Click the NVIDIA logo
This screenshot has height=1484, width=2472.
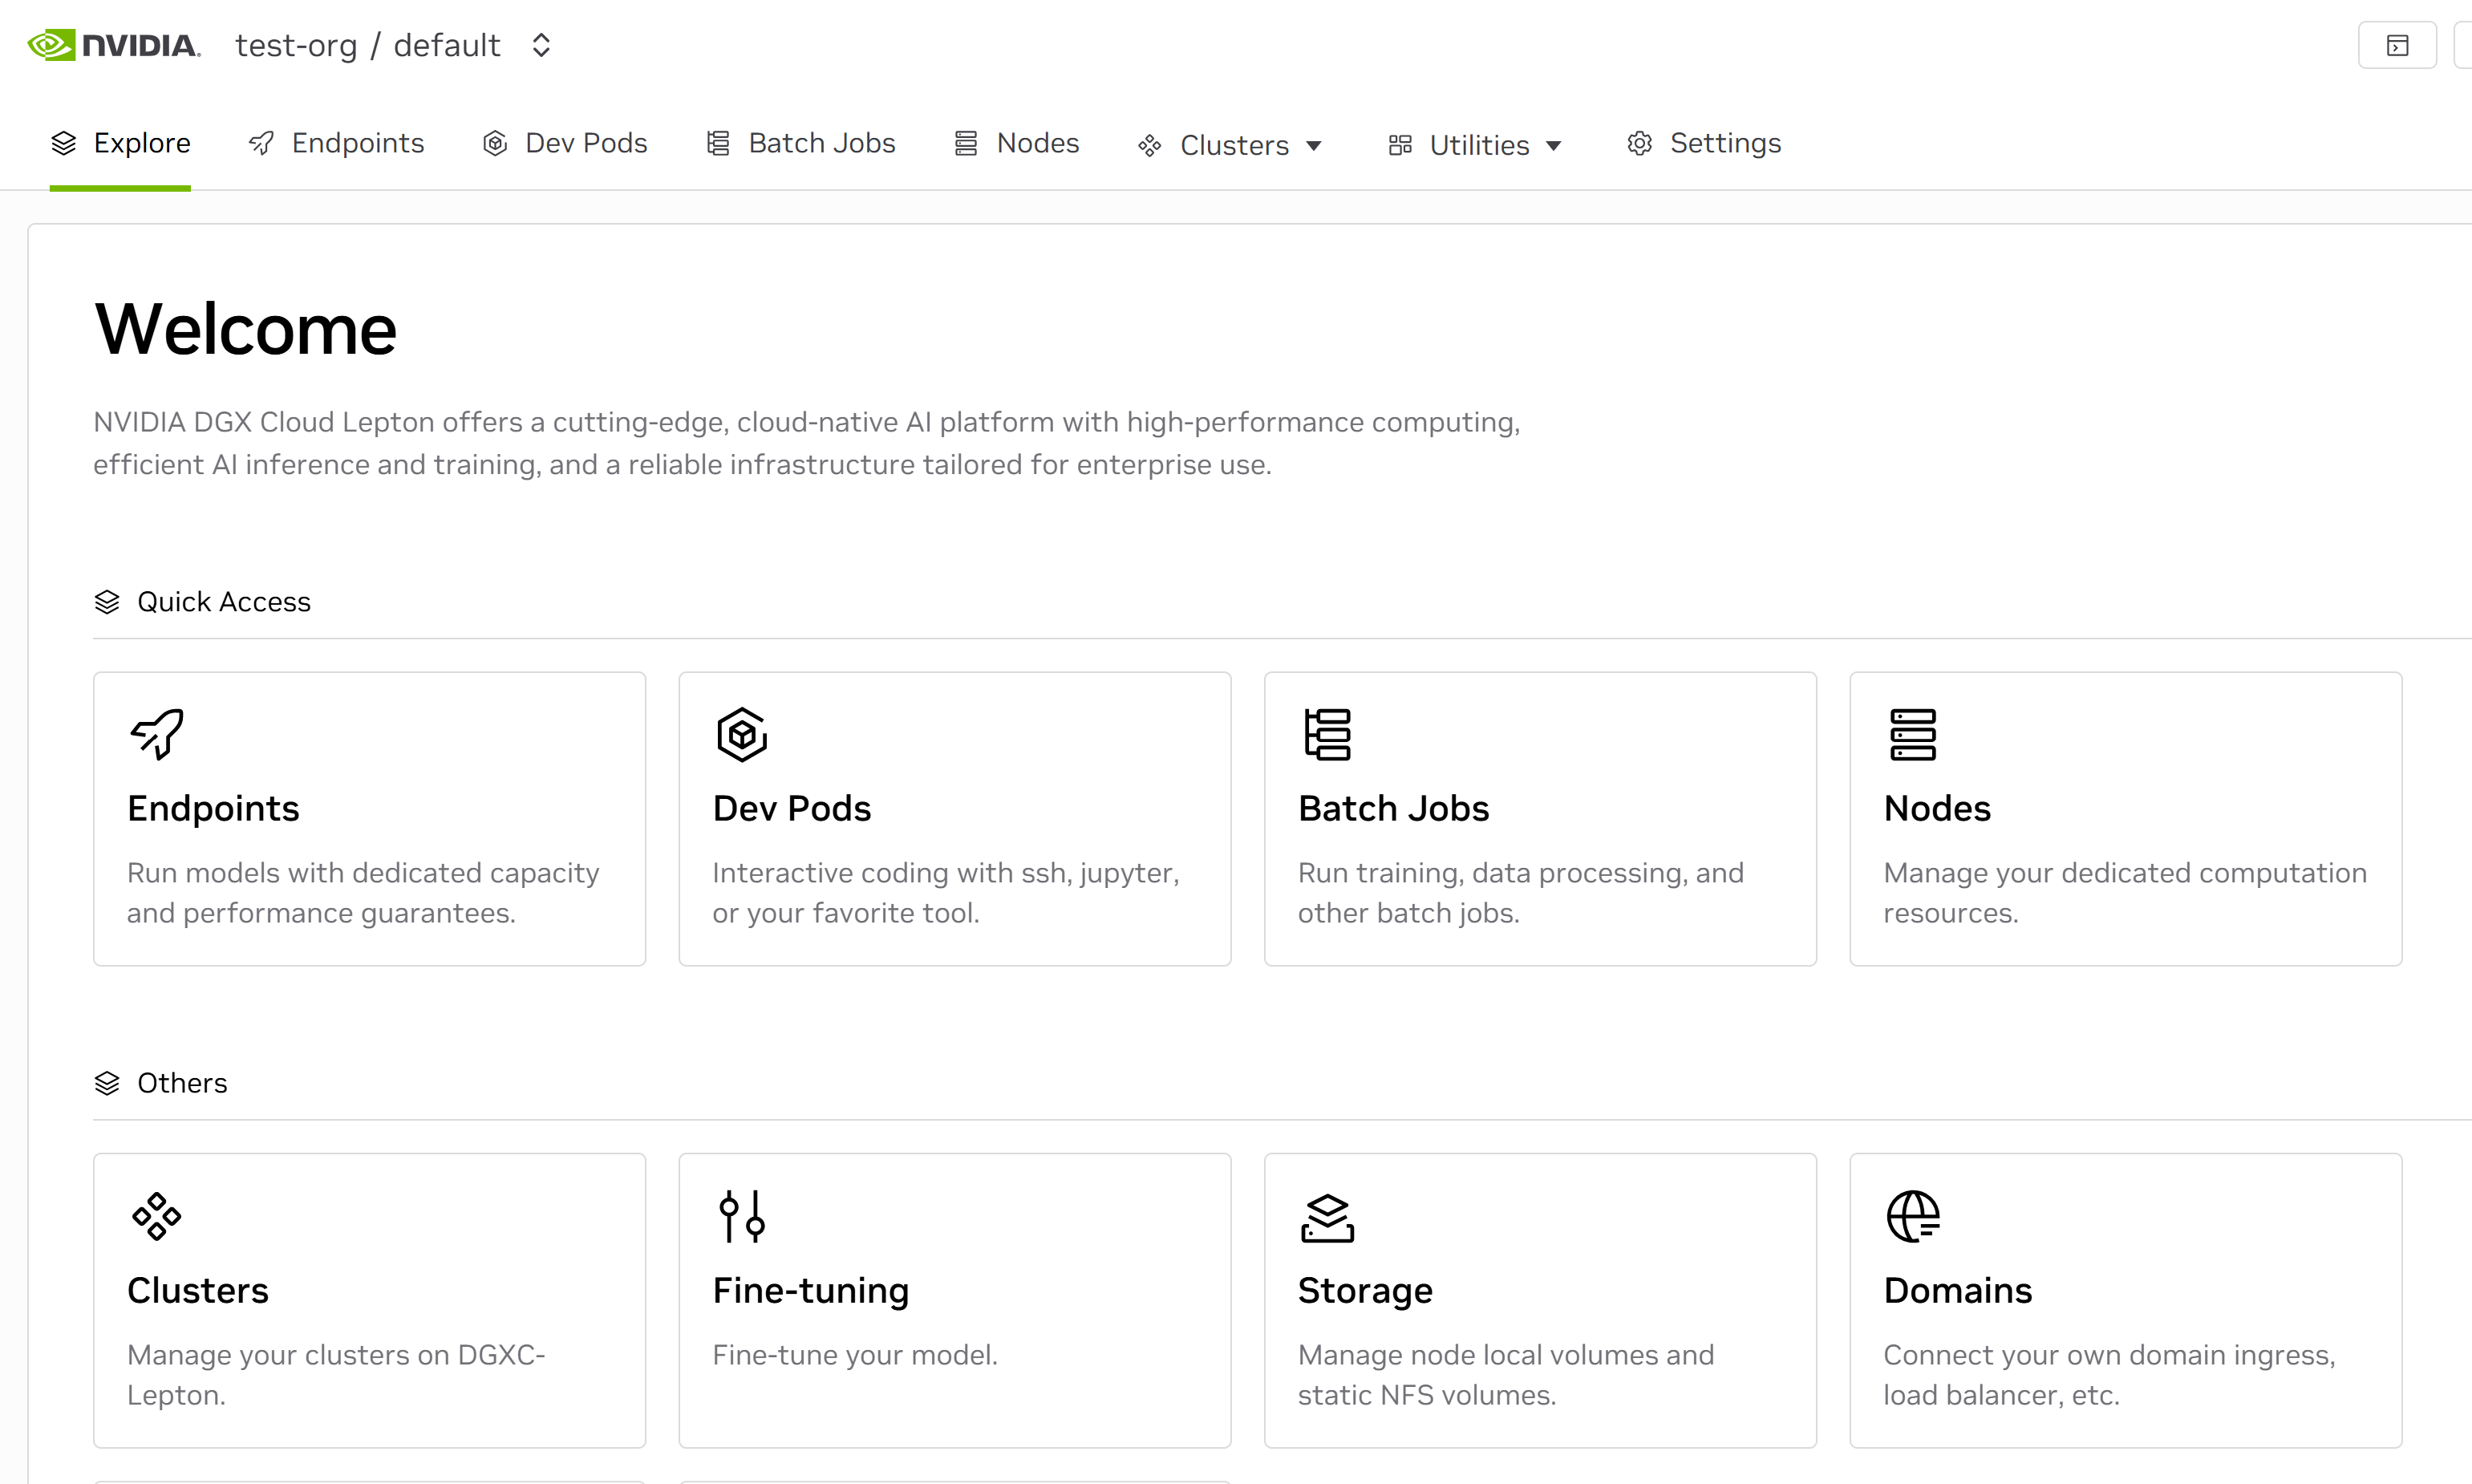tap(114, 45)
